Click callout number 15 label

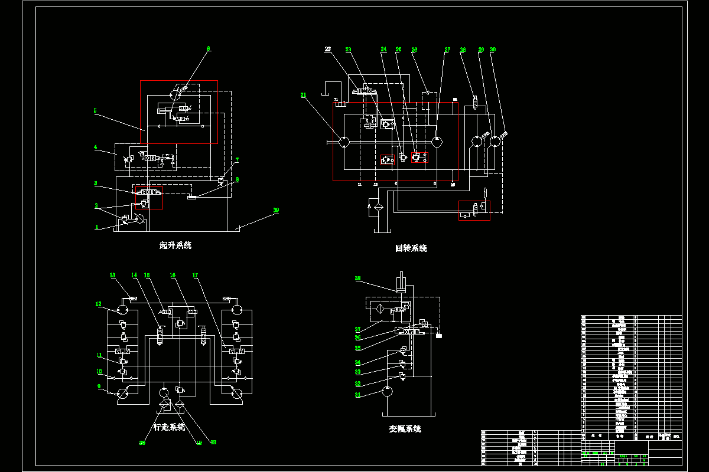point(147,275)
